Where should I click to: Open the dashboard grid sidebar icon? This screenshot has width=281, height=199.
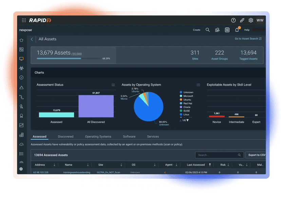click(x=21, y=49)
